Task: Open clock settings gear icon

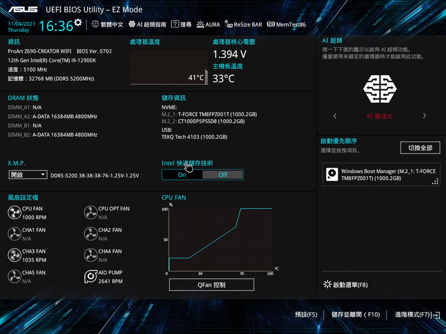Action: coord(78,23)
